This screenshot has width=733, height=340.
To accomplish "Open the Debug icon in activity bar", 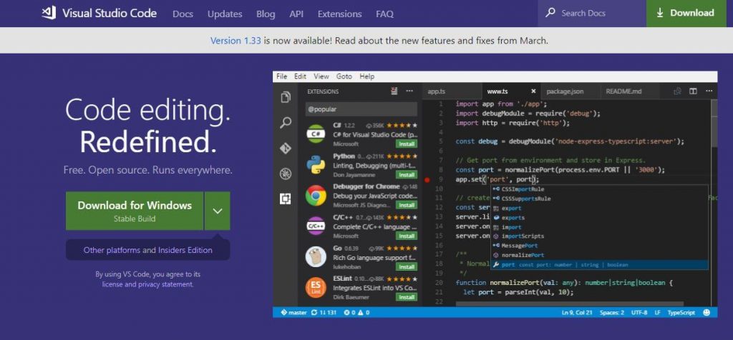I will [x=285, y=174].
